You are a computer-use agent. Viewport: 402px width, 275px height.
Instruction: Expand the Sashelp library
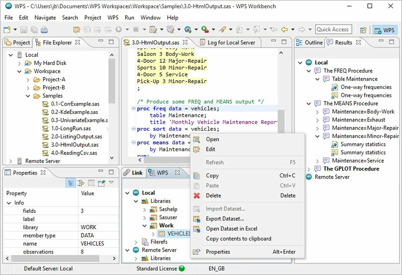click(144, 210)
